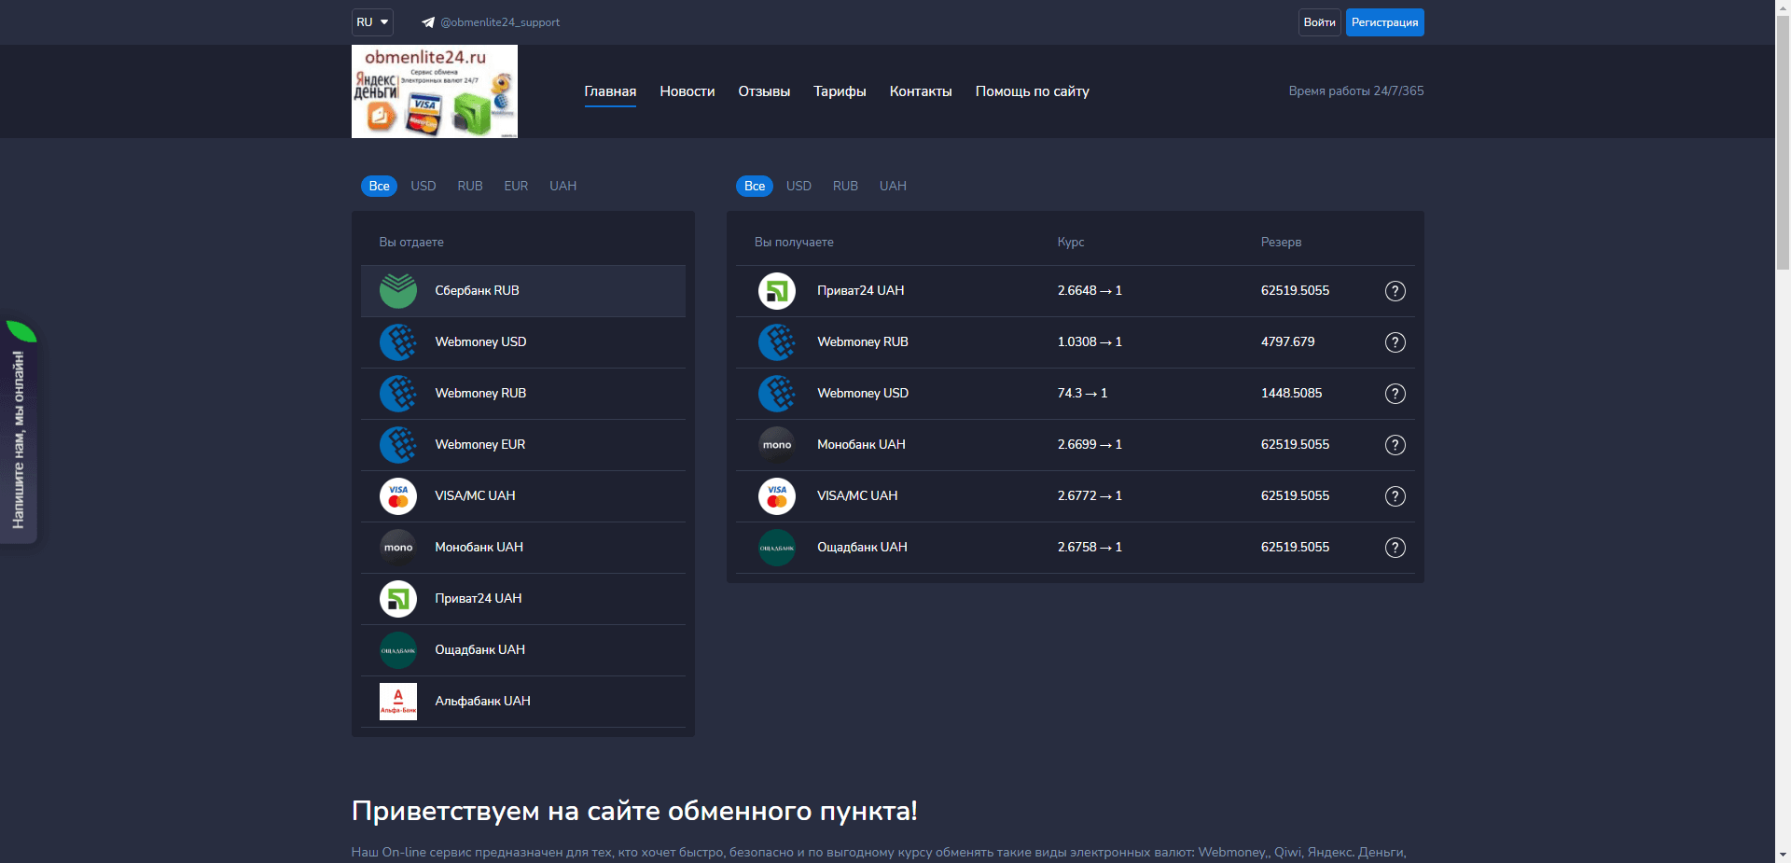Click the Telegram support icon

point(428,22)
